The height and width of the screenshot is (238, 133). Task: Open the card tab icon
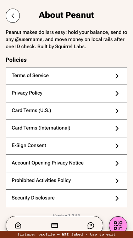point(55,226)
